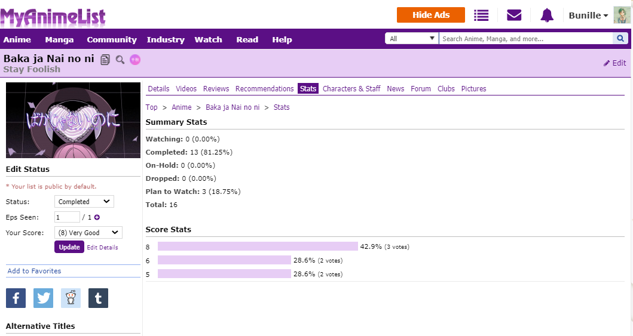Click the plus icon to increment episodes seen
The image size is (633, 336).
click(97, 217)
